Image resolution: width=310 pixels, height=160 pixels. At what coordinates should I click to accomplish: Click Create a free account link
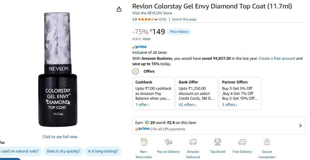pyautogui.click(x=277, y=59)
